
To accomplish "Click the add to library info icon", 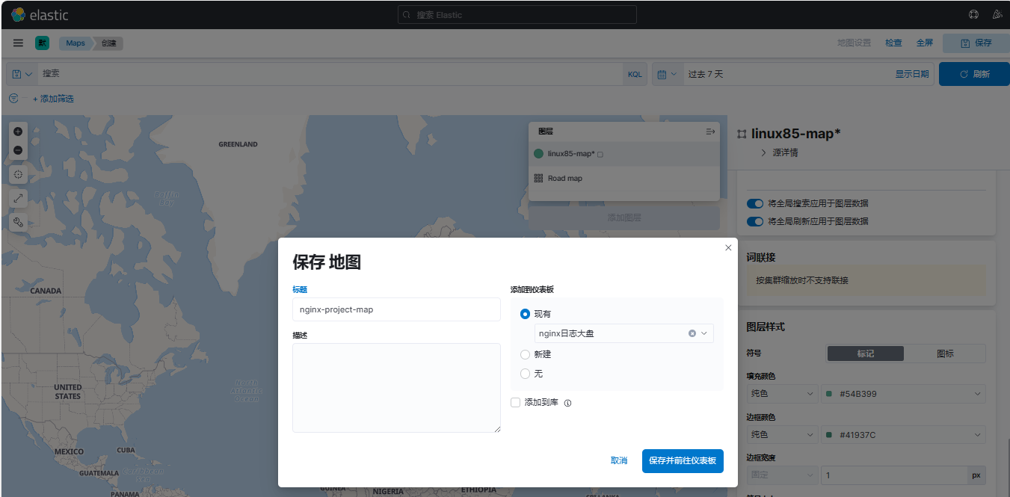I will (x=567, y=403).
